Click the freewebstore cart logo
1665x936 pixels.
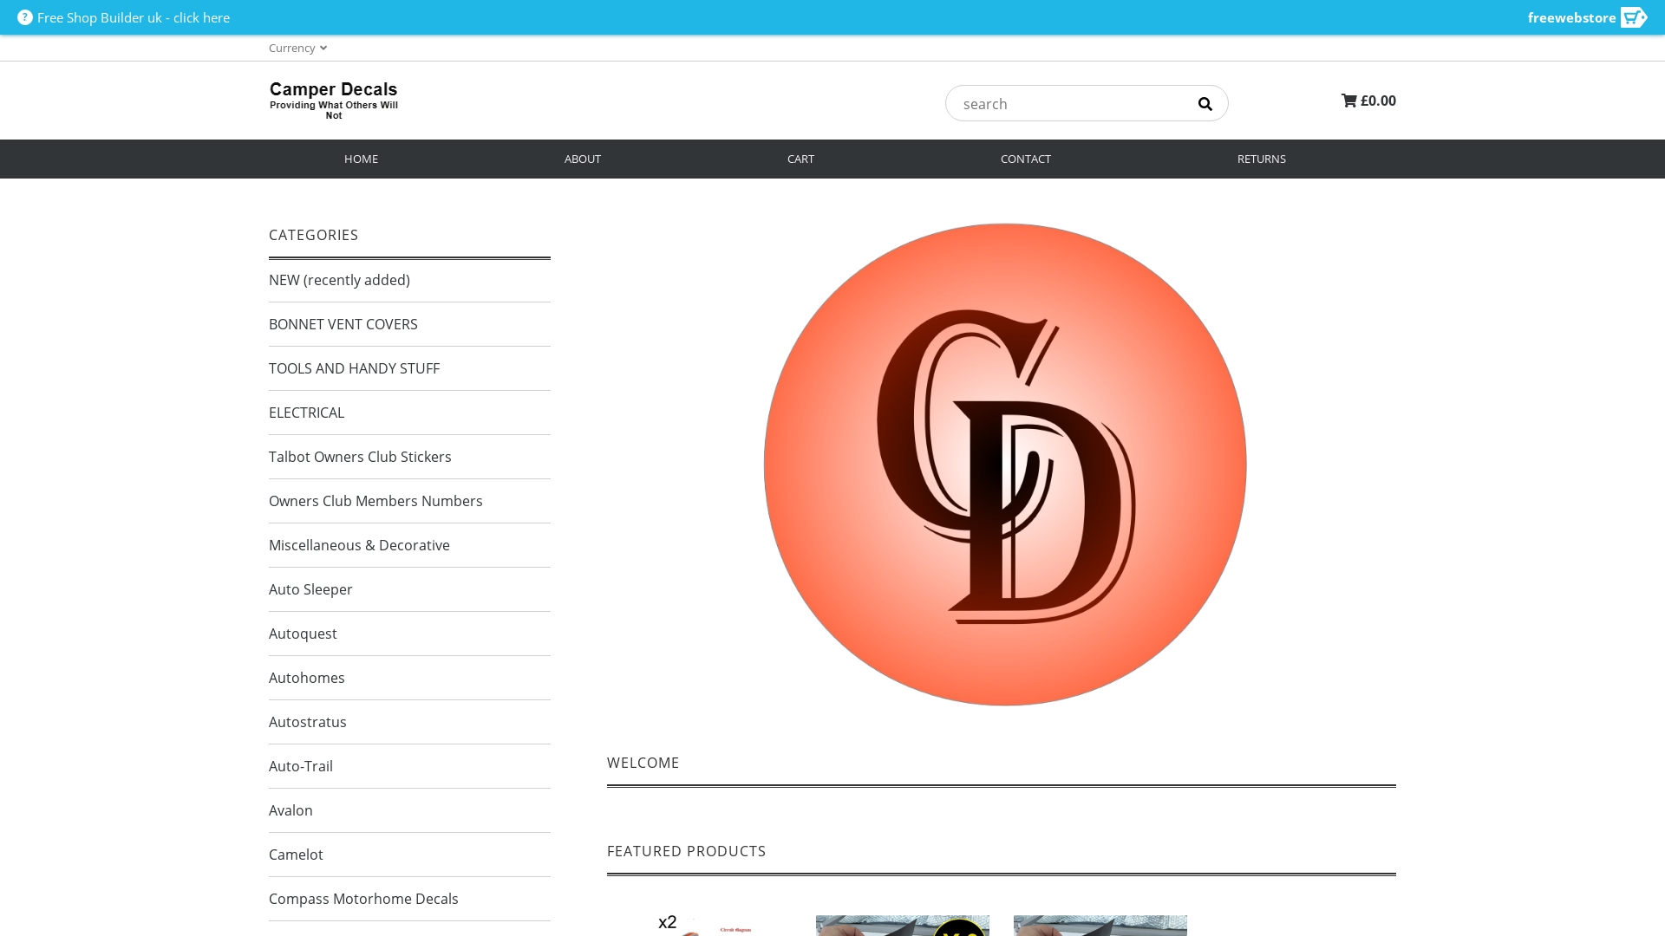(1633, 17)
